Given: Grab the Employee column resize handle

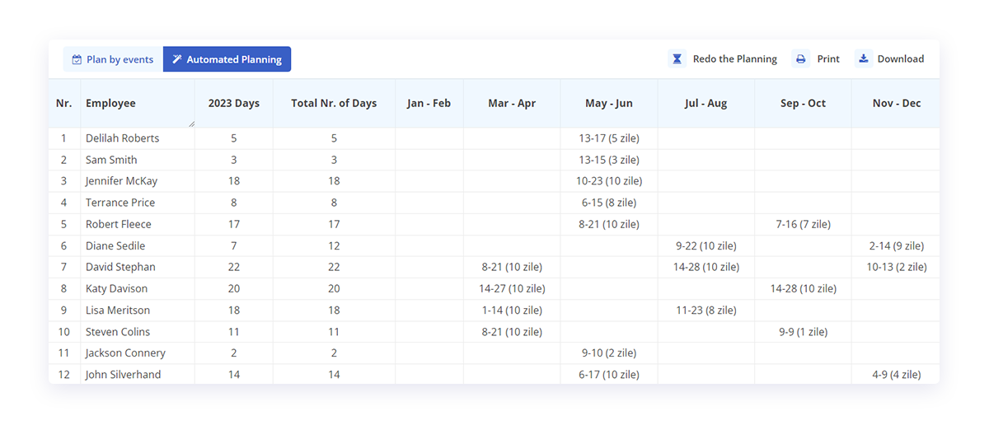Looking at the screenshot, I should pyautogui.click(x=191, y=124).
